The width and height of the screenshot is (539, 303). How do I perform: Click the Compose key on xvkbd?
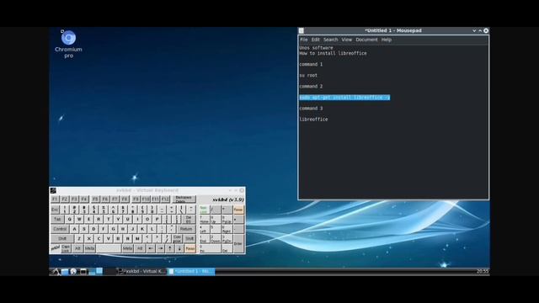click(177, 238)
